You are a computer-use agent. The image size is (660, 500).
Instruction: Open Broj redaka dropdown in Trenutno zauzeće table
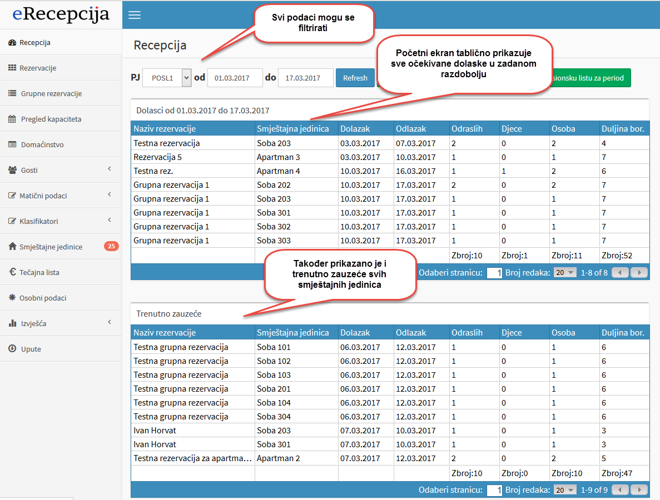coord(564,490)
